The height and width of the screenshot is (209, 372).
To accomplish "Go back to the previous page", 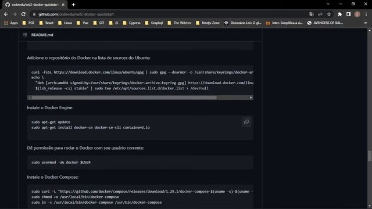I will click(6, 14).
